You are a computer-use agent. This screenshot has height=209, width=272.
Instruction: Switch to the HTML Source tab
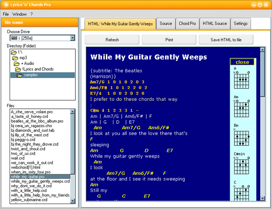click(x=215, y=23)
